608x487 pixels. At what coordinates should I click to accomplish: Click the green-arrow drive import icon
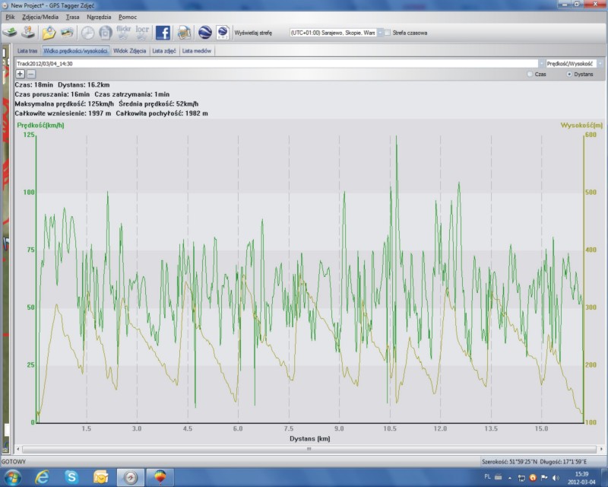(9, 33)
